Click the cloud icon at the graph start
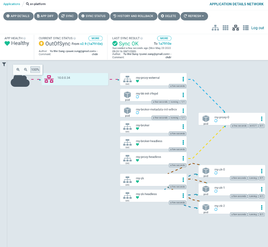Viewport: 268px width, 247px height. tap(20, 81)
